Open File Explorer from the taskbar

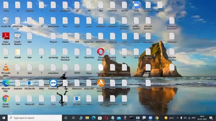tap(87, 118)
